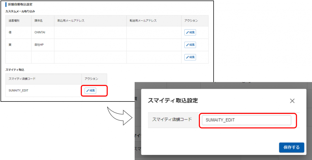Click the 取込用メールアドレス column header

[x=71, y=21]
